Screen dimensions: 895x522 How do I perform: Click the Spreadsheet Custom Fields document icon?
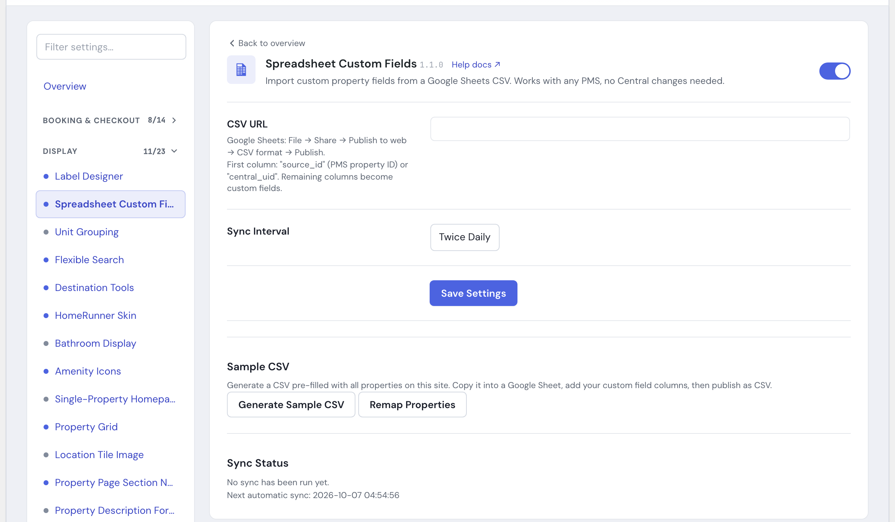241,70
